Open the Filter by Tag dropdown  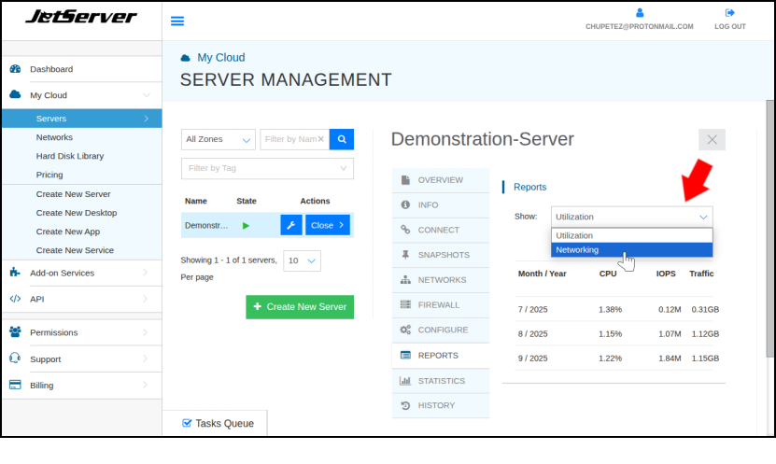[x=267, y=168]
